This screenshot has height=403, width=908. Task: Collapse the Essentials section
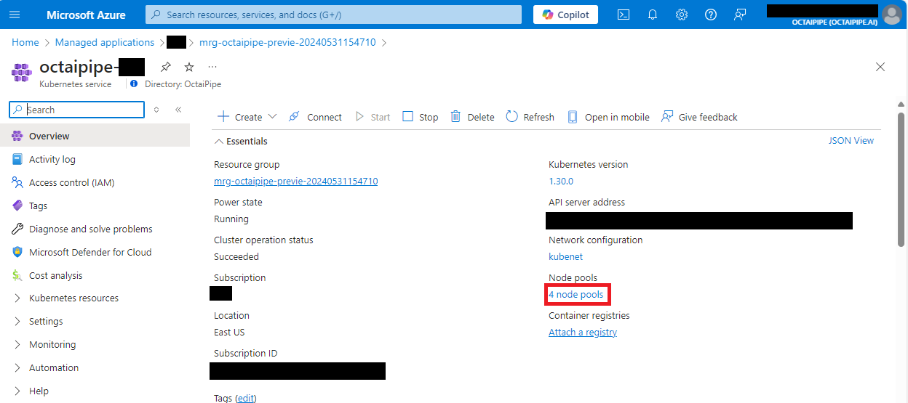tap(242, 141)
